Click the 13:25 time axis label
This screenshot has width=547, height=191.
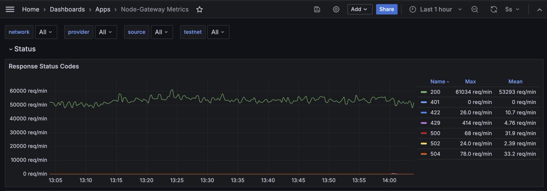(177, 181)
